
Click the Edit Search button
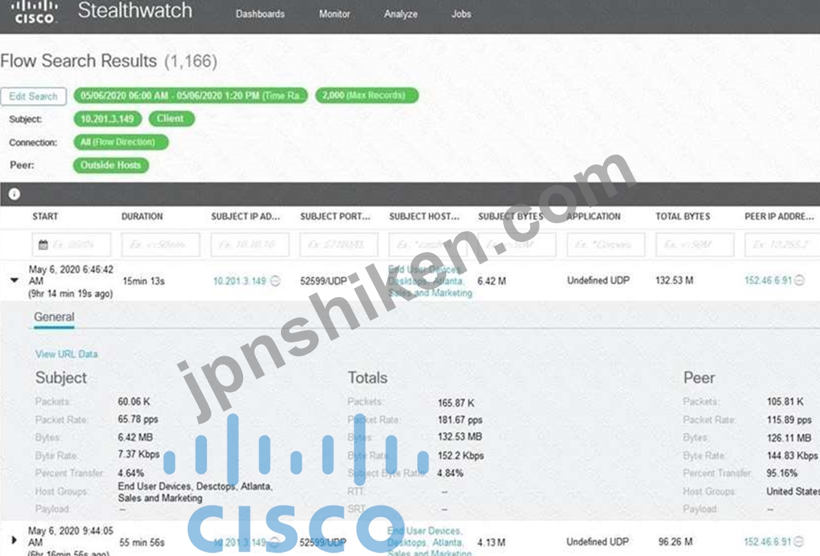[x=34, y=96]
